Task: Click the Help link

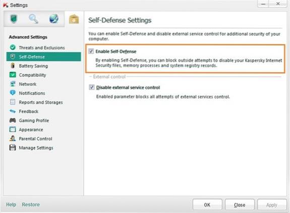Action: pos(11,204)
